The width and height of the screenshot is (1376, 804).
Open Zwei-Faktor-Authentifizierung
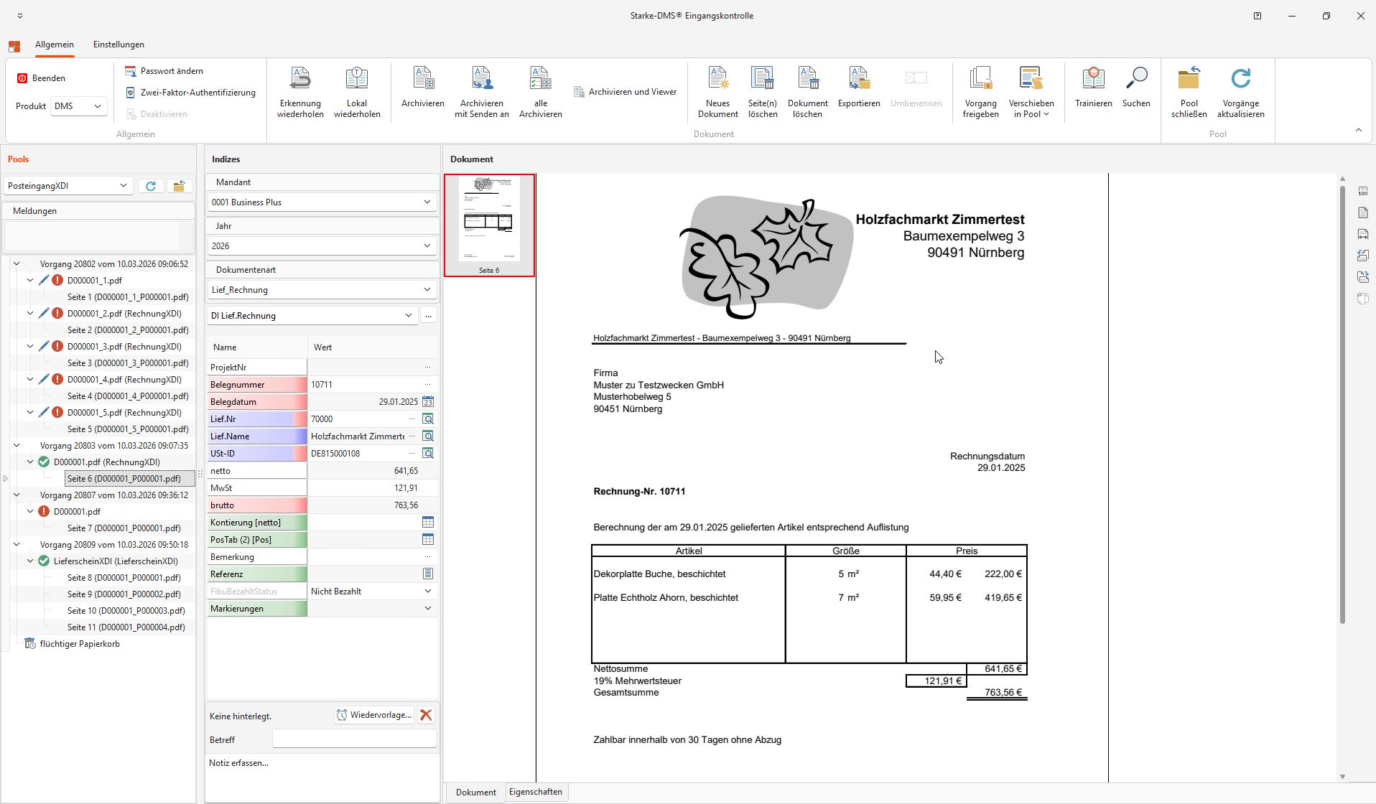(x=190, y=93)
